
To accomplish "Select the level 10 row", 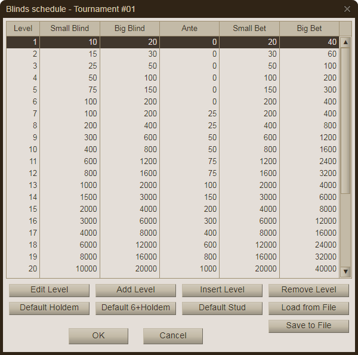I will [x=173, y=149].
